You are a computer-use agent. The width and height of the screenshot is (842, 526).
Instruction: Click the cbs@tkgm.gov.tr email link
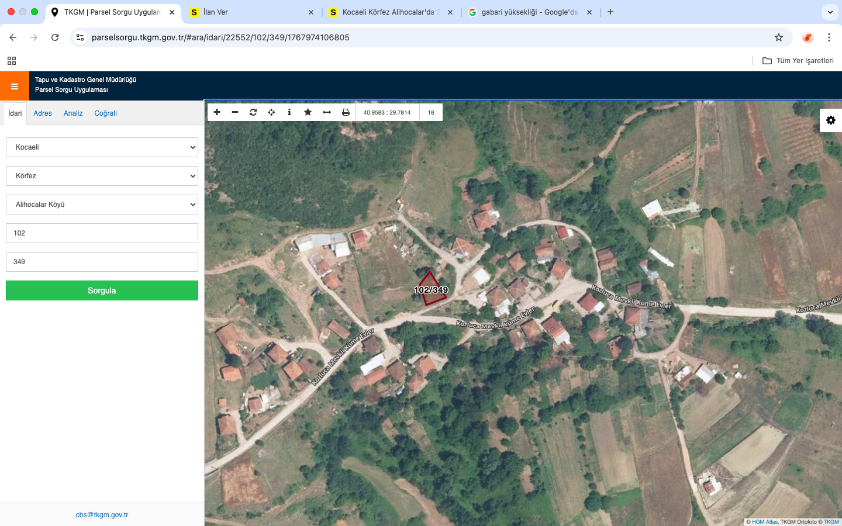click(x=102, y=515)
